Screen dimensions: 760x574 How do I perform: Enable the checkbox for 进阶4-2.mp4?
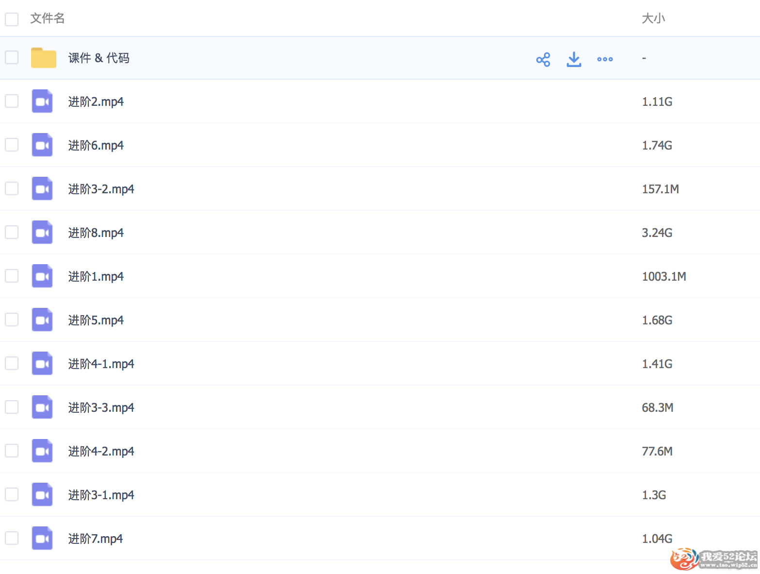12,451
